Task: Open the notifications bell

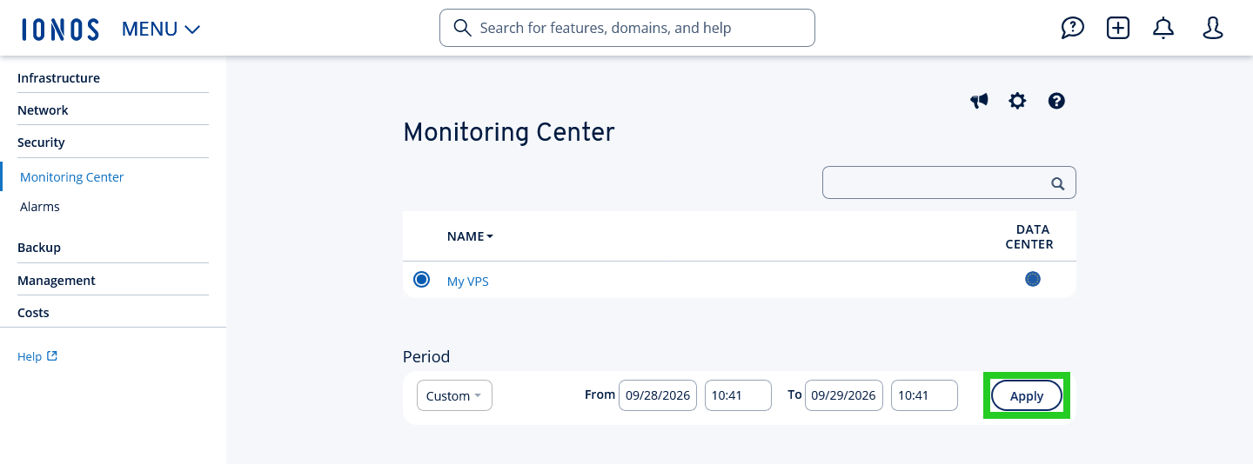Action: [1163, 28]
